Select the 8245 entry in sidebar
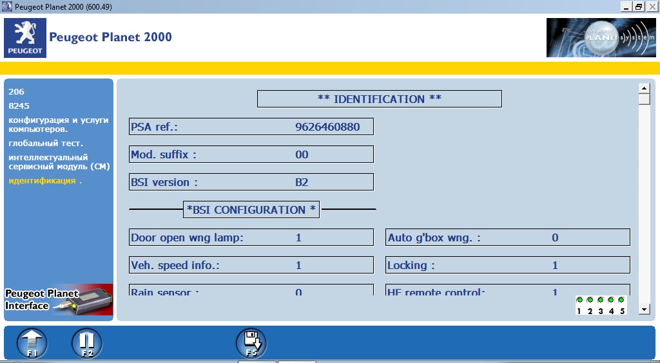The width and height of the screenshot is (660, 363). pos(19,106)
